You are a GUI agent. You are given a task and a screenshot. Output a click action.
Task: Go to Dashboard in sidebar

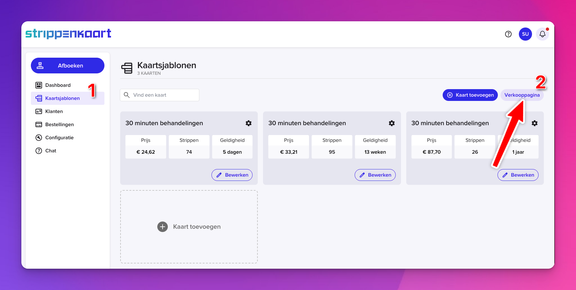pos(58,85)
